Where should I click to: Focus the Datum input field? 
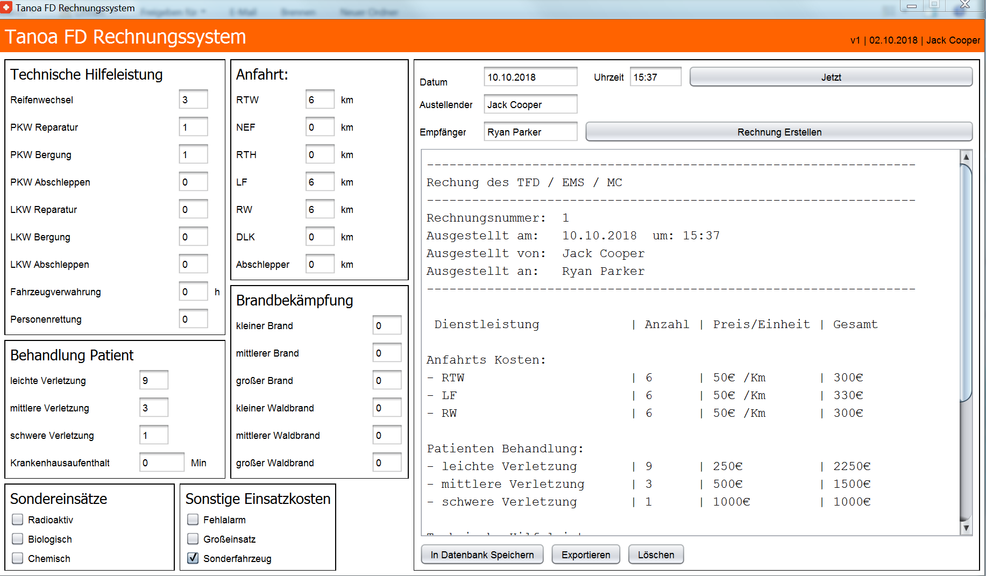point(530,77)
